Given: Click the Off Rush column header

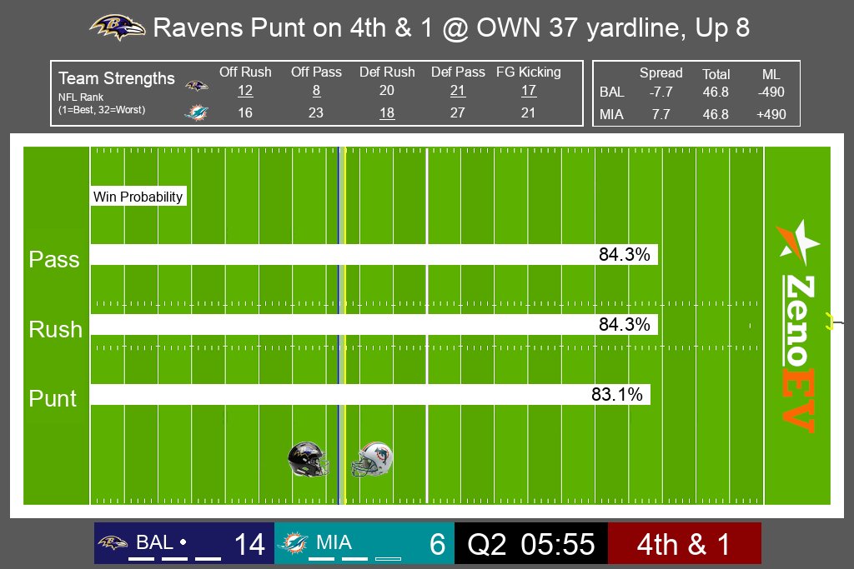Looking at the screenshot, I should pyautogui.click(x=245, y=72).
